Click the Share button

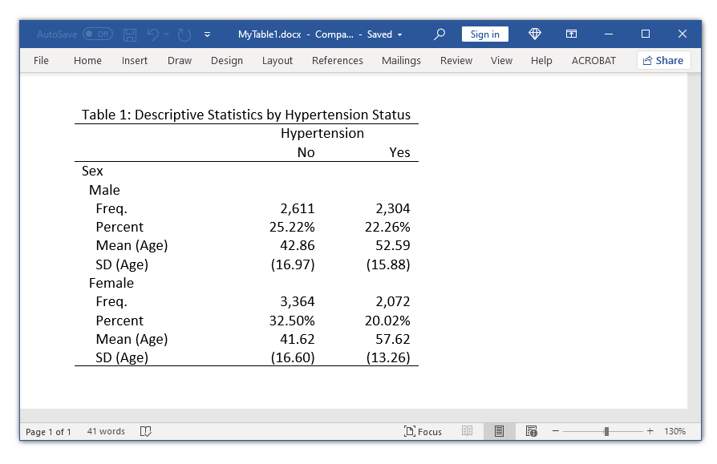(x=663, y=60)
